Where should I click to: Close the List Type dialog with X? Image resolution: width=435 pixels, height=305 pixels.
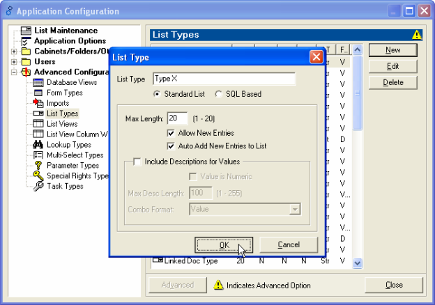[x=316, y=57]
